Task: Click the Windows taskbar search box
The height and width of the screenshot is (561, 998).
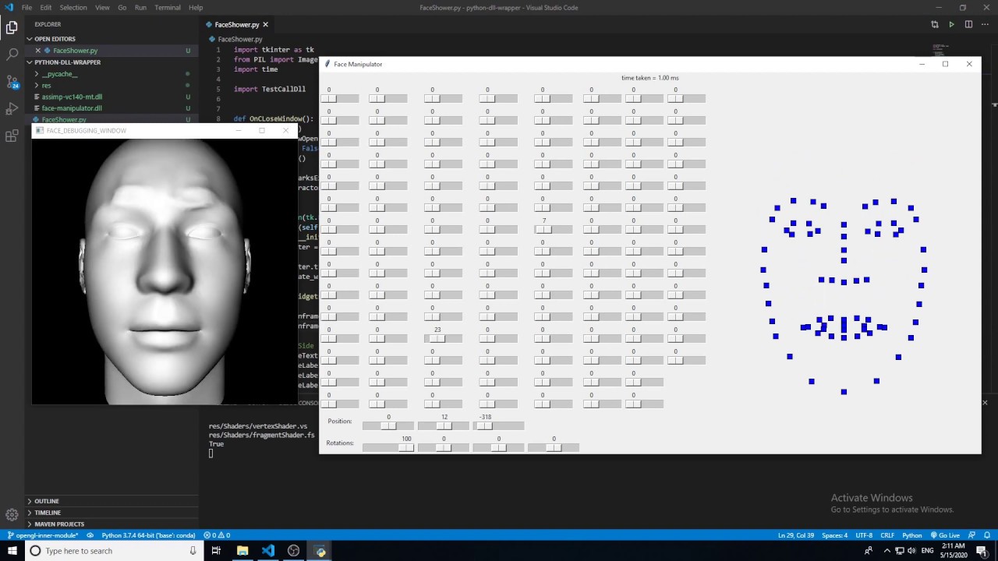Action: coord(113,551)
